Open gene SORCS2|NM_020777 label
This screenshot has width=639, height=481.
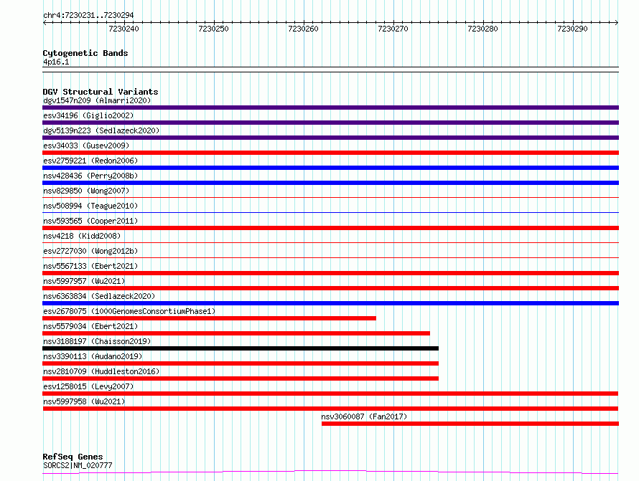click(x=78, y=465)
